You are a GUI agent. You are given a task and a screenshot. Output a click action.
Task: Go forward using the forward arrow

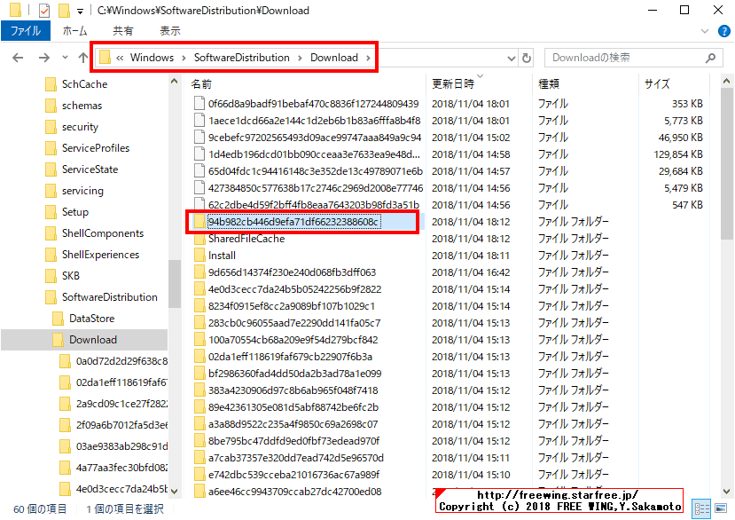click(43, 57)
